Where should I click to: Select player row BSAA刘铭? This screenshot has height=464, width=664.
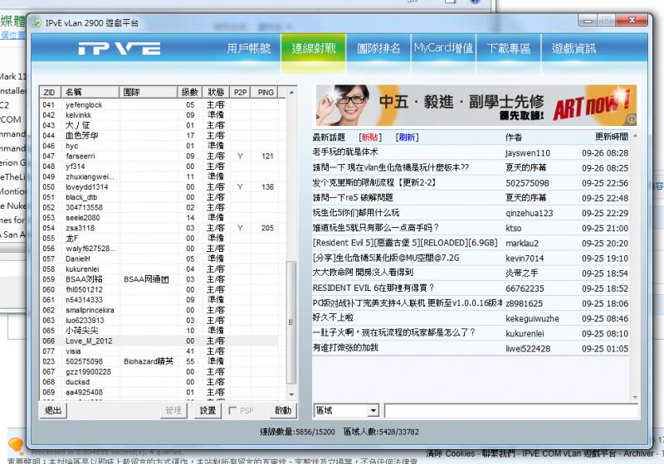click(x=159, y=279)
